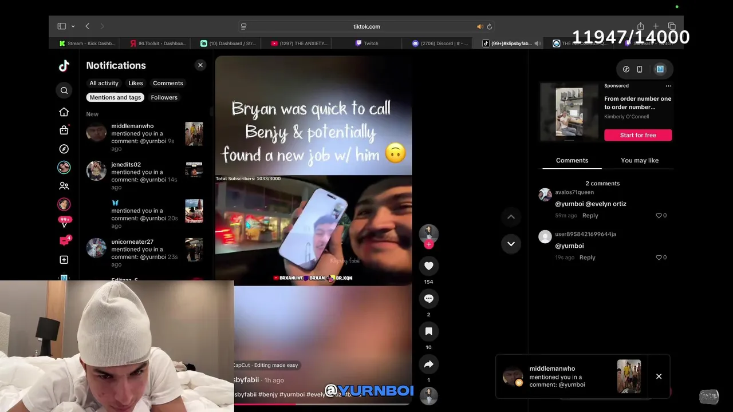This screenshot has width=733, height=412.
Task: Save video with the bookmark icon
Action: [x=428, y=331]
